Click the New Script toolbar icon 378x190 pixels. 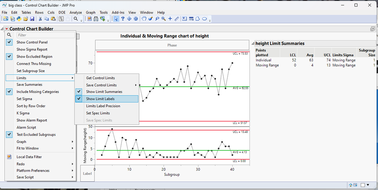(x=12, y=19)
